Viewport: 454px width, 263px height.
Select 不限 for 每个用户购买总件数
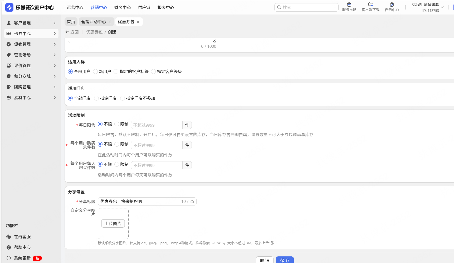tap(100, 144)
